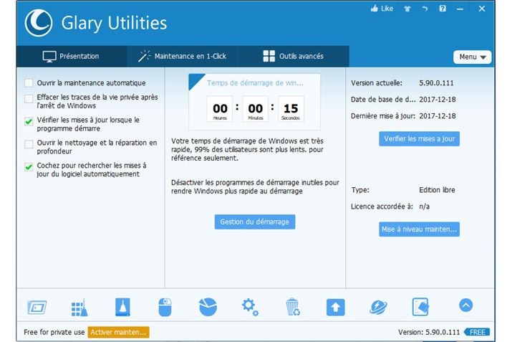512x342 pixels.
Task: Click the 'Mise à niveau mainten...' button
Action: point(419,229)
